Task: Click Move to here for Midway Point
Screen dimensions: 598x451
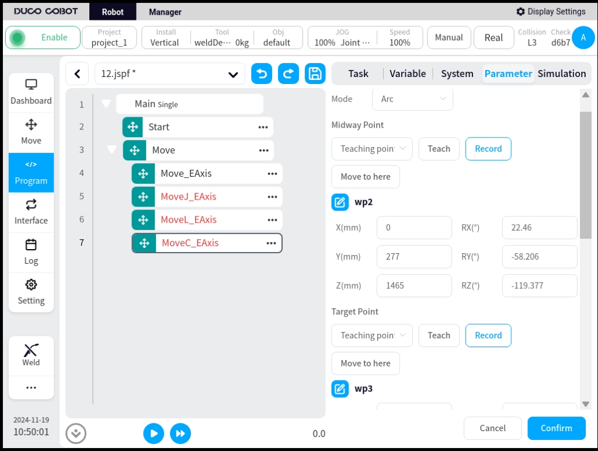Action: [x=366, y=177]
